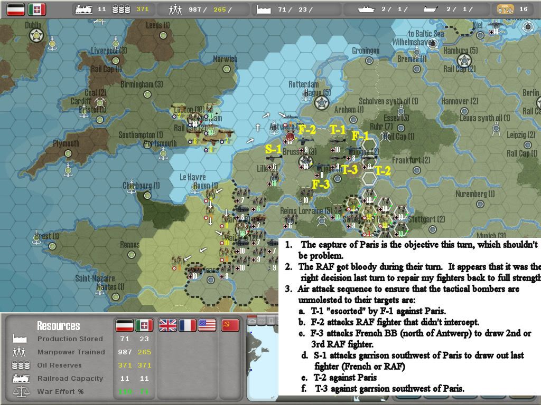541x405 pixels.
Task: Select the Nuremberg city marker
Action: (480, 204)
